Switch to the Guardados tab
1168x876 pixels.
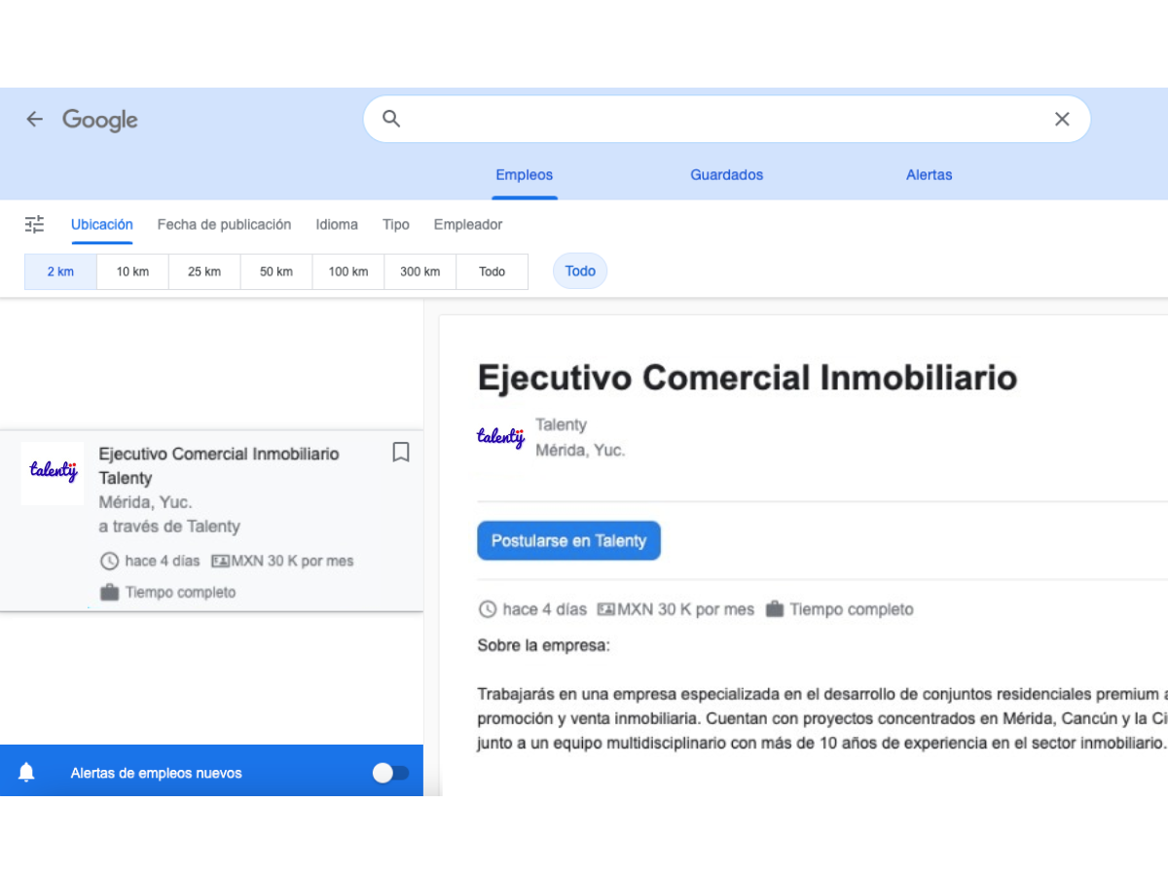tap(726, 175)
